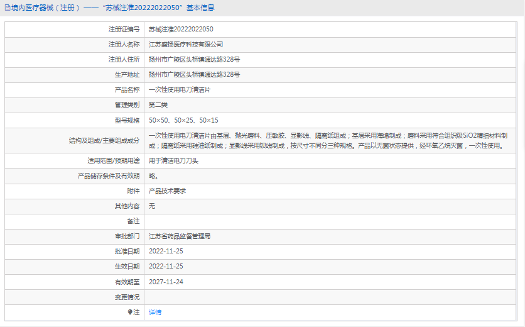This screenshot has height=327, width=525.
Task: Click the 产品储存条件及有效期 label
Action: [109, 175]
